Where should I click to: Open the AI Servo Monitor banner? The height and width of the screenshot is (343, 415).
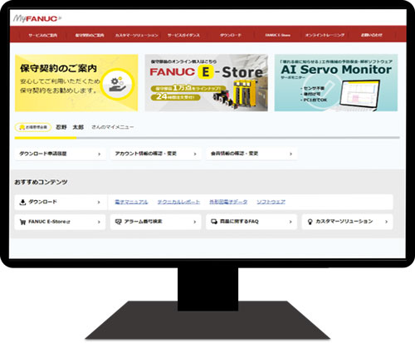336,83
